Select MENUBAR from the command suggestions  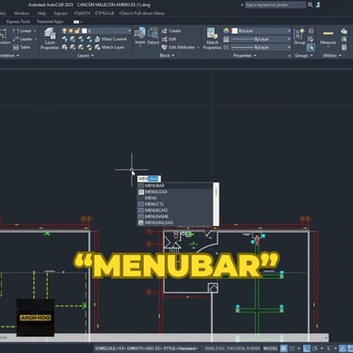point(175,185)
